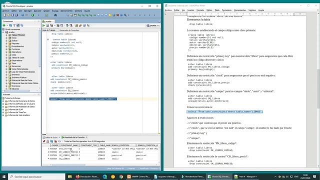
Task: Open Formato menu in LibreOffice Writer
Action: pyautogui.click(x=200, y=10)
